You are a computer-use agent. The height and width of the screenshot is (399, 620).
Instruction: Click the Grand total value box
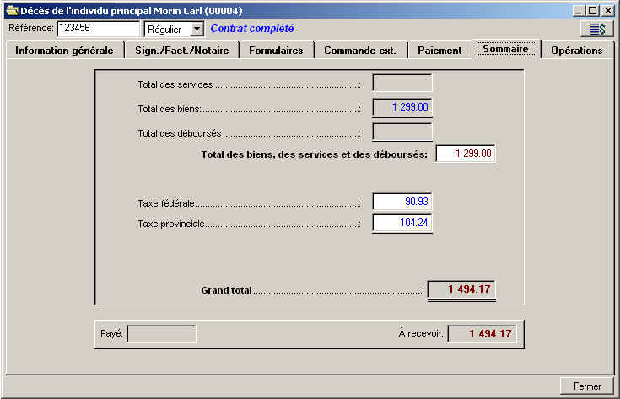(461, 289)
